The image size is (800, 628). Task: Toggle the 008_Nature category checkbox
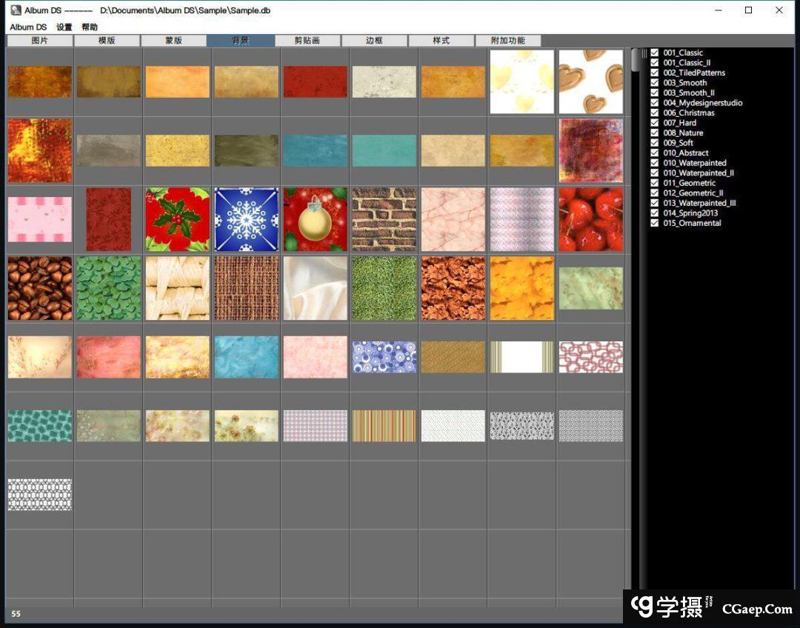655,133
